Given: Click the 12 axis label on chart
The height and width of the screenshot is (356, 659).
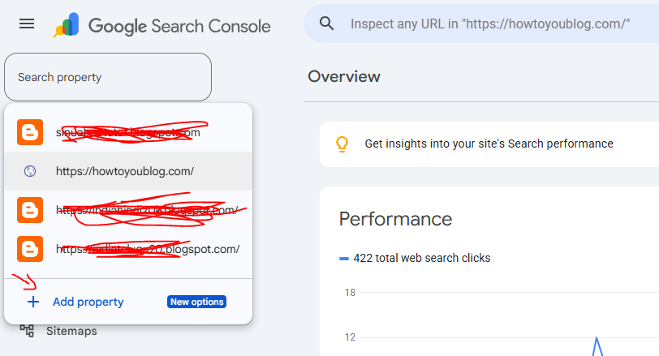Looking at the screenshot, I should (350, 337).
